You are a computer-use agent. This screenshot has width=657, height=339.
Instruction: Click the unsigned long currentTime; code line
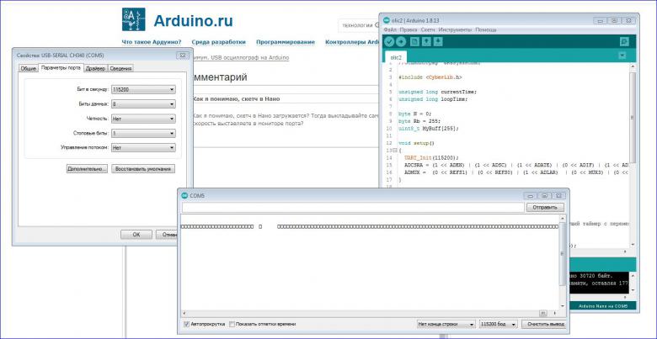click(x=438, y=92)
